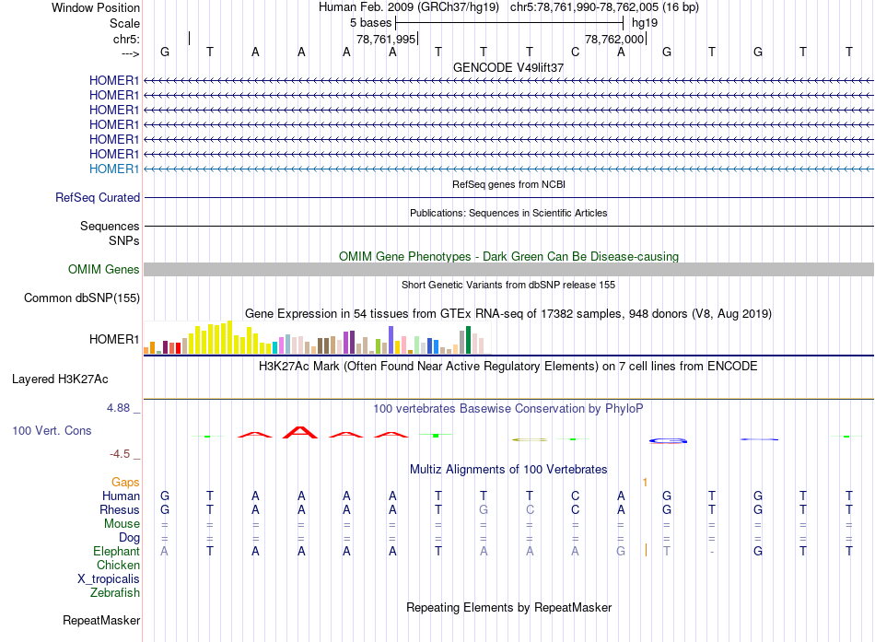Click the Window Position label
The width and height of the screenshot is (875, 642).
(96, 7)
